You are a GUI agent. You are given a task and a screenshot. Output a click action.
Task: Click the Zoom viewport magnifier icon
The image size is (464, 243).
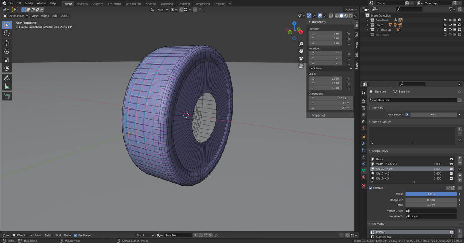[301, 44]
